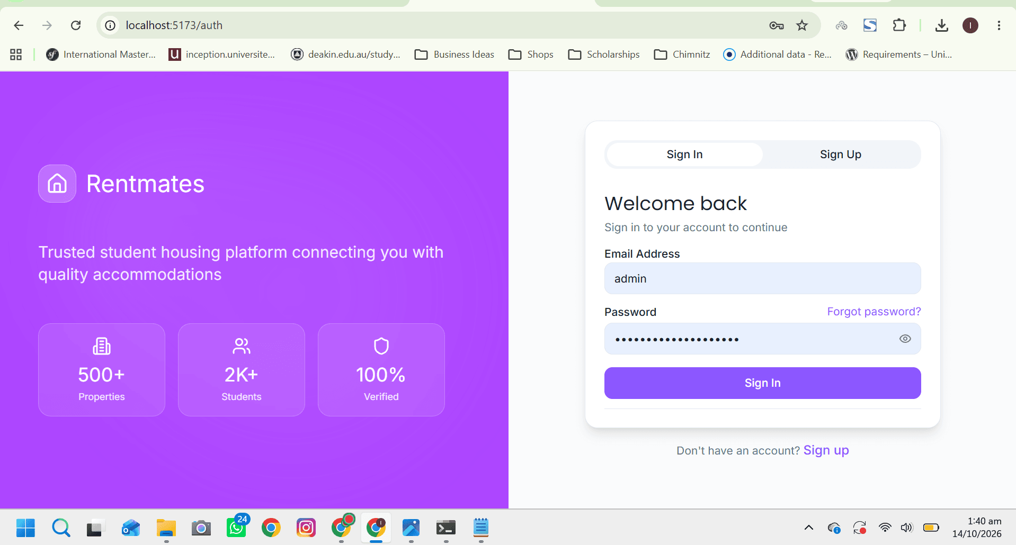The image size is (1016, 545).
Task: Open the browser Extensions puzzle icon
Action: point(899,25)
